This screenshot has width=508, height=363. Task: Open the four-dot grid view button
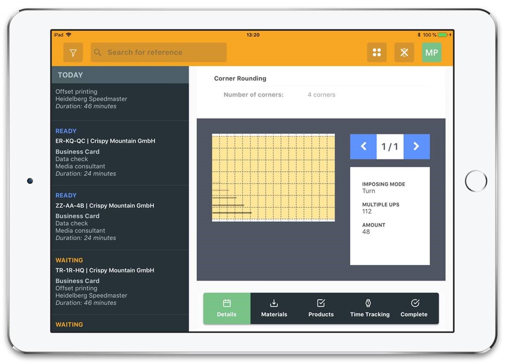click(x=377, y=52)
